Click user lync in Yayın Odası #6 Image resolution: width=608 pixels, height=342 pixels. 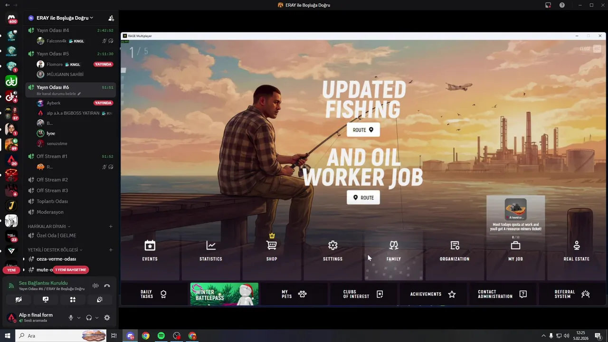(76, 133)
